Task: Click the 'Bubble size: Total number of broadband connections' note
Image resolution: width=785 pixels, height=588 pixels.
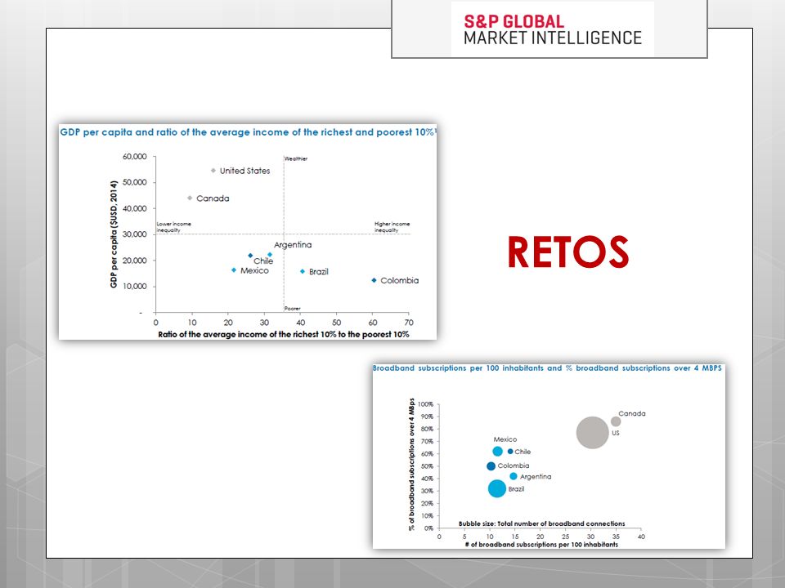Action: [541, 524]
